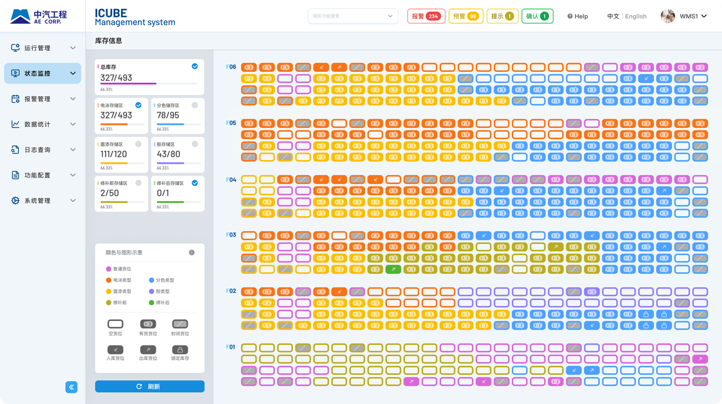Open the 系统管理 menu item
The height and width of the screenshot is (404, 722).
click(43, 200)
